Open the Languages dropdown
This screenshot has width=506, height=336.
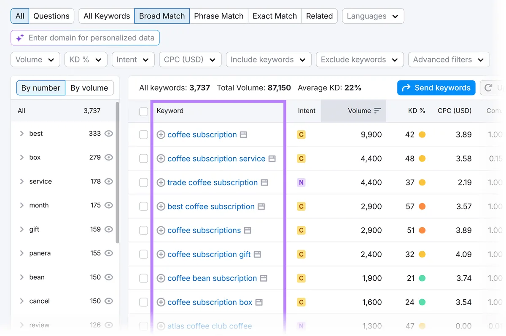[x=373, y=16]
